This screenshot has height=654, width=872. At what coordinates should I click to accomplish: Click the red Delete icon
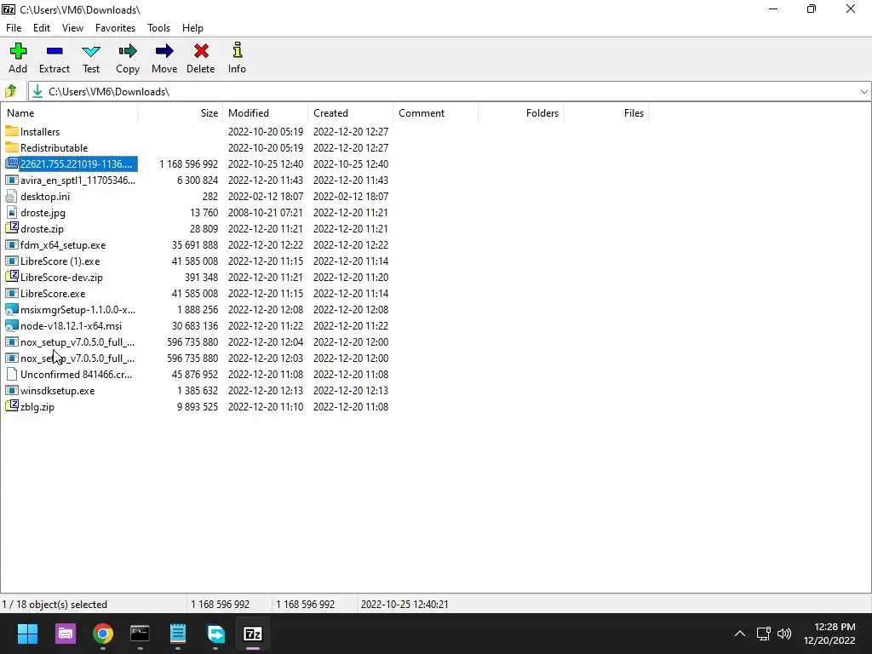(x=201, y=51)
